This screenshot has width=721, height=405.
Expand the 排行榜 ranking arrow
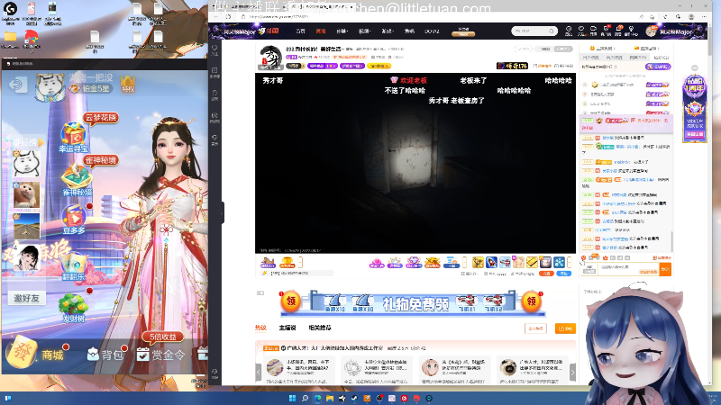click(41, 142)
